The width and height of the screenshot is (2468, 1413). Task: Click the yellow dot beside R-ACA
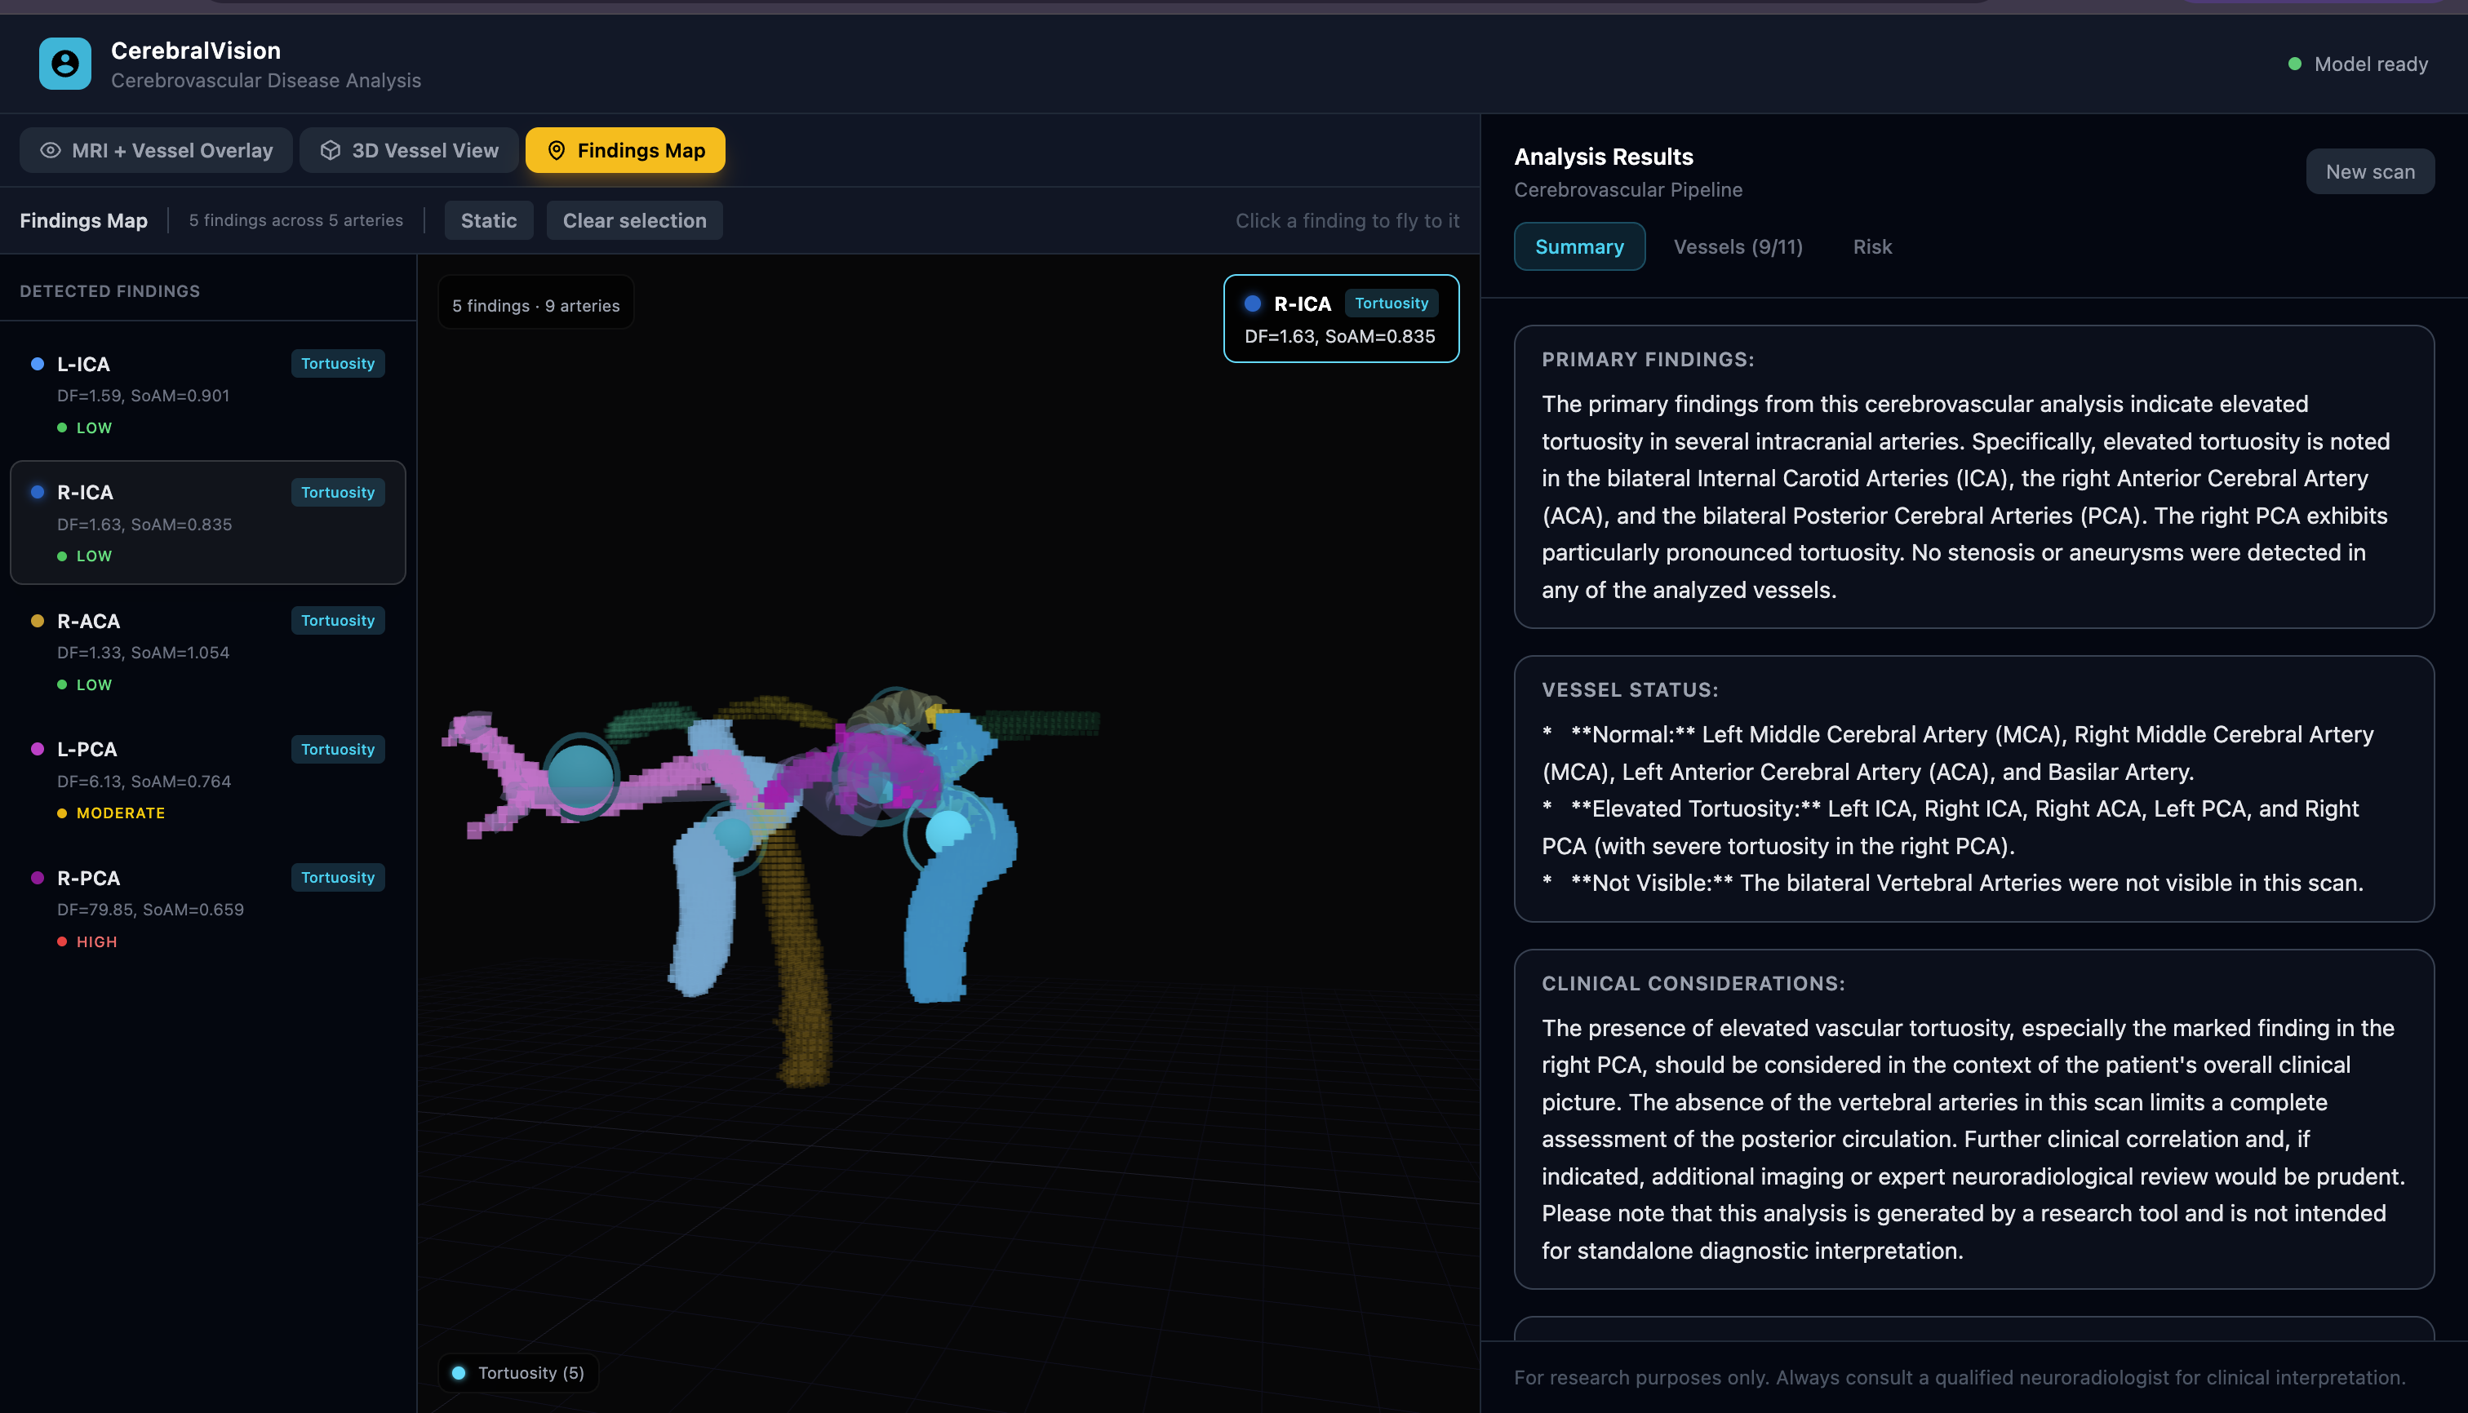[x=37, y=621]
